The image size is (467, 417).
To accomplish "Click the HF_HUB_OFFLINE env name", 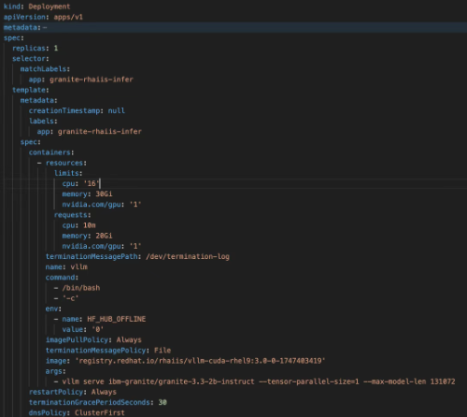I will [117, 319].
